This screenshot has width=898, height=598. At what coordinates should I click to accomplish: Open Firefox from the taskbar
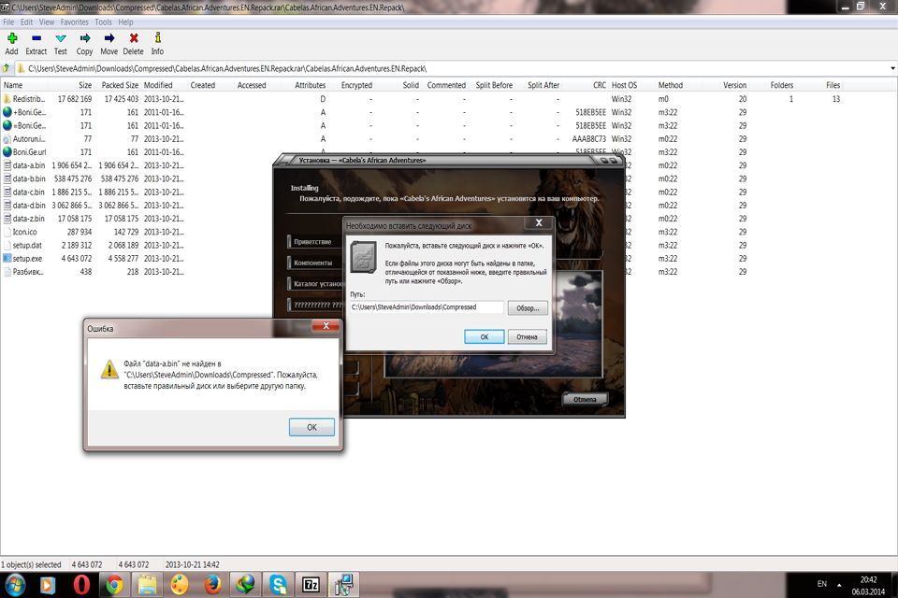(x=212, y=585)
